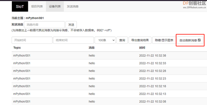Focus the 开始时间 input field

pyautogui.click(x=32, y=40)
